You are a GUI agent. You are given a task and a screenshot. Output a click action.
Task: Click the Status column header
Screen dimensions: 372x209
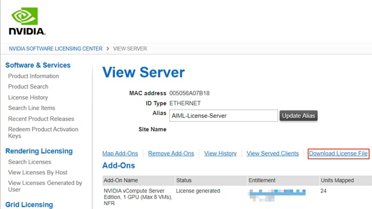(211, 180)
